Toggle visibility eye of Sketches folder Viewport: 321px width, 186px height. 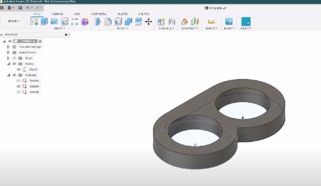pos(14,75)
